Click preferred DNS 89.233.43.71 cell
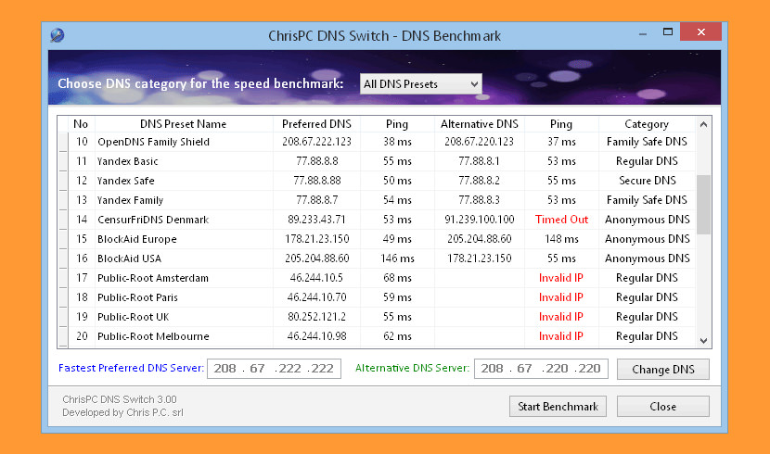Viewport: 770px width, 454px height. pyautogui.click(x=316, y=220)
